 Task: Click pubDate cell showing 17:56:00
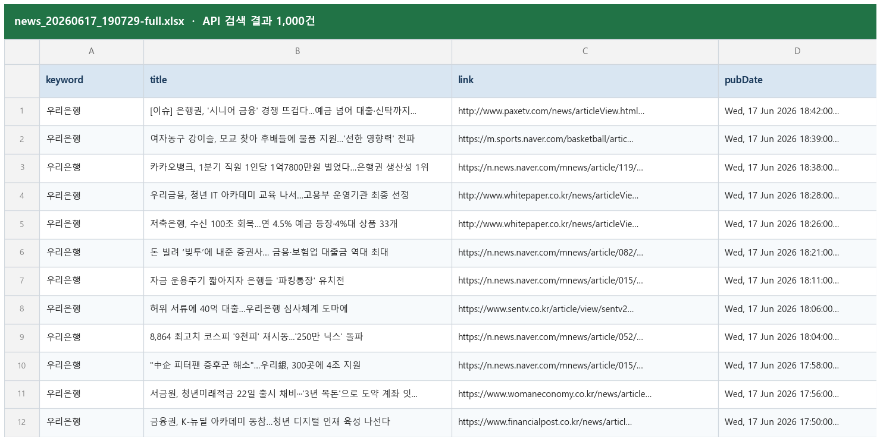(797, 394)
